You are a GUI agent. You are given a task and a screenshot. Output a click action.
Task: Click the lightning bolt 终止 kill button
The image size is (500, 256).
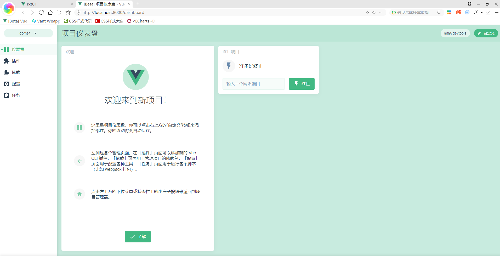click(302, 84)
